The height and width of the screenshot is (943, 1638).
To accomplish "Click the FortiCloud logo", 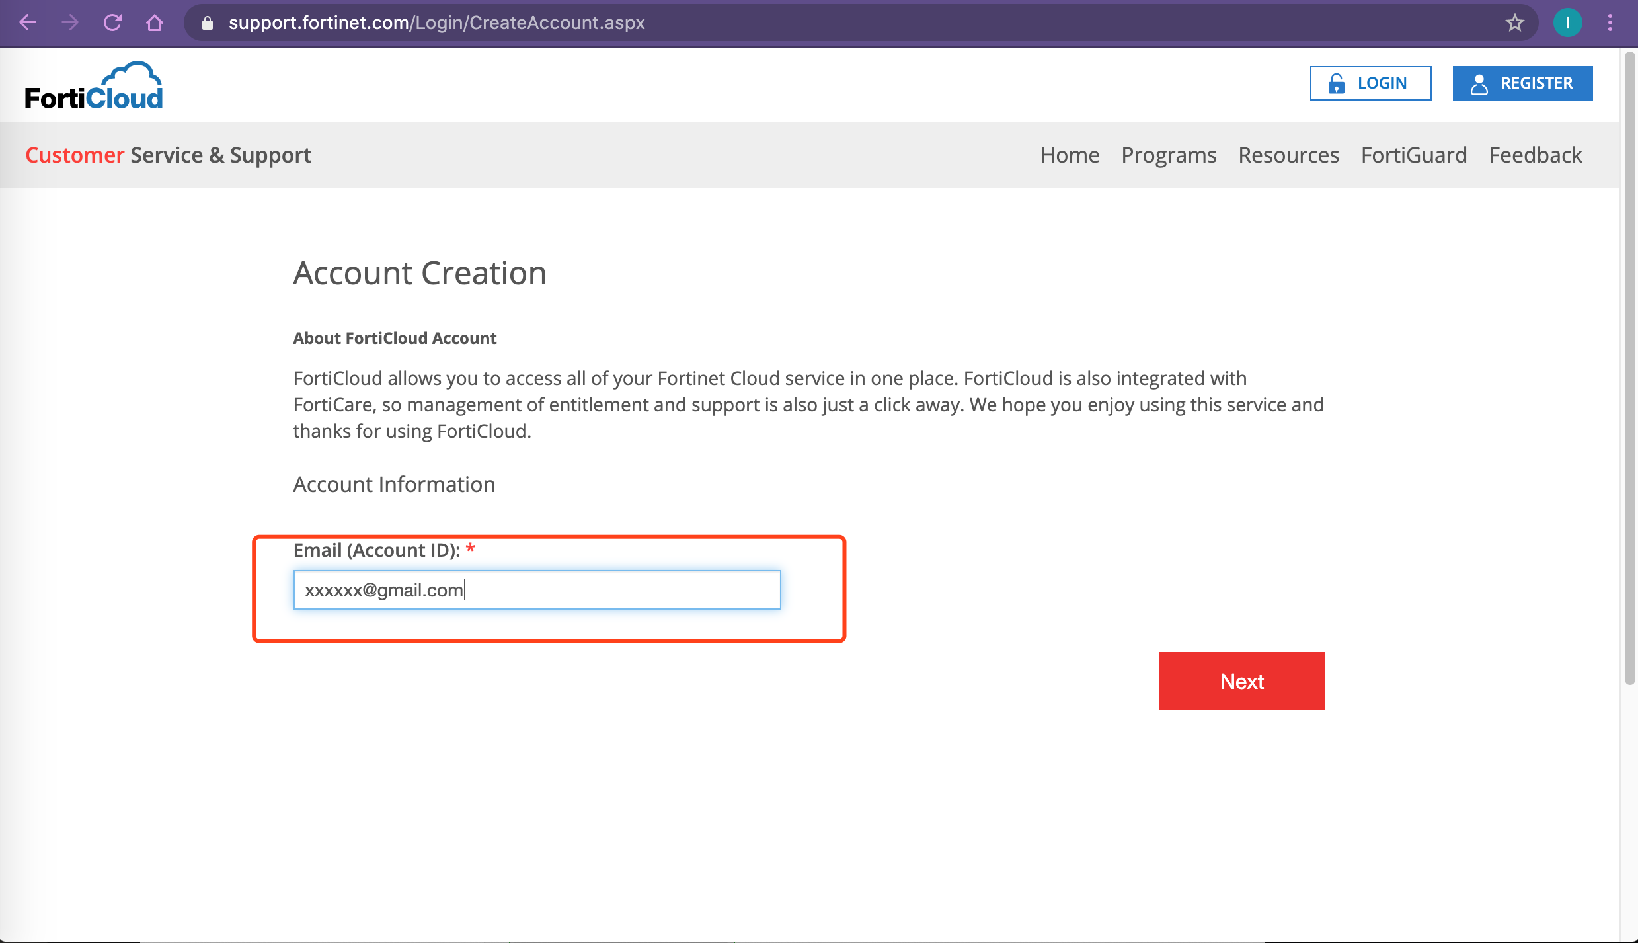I will point(94,86).
